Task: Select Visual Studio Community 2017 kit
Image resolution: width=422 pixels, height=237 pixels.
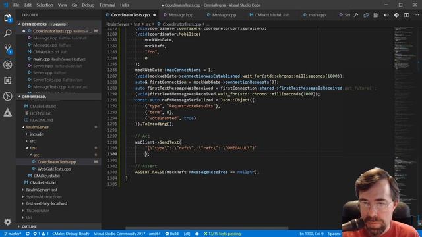Action: point(127,234)
